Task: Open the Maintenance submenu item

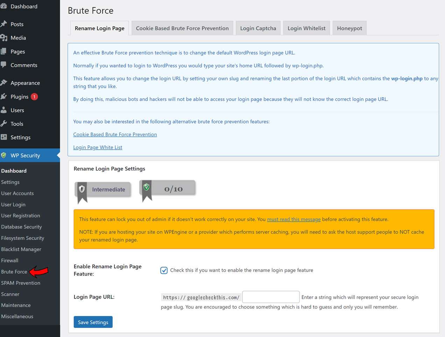Action: pyautogui.click(x=16, y=305)
